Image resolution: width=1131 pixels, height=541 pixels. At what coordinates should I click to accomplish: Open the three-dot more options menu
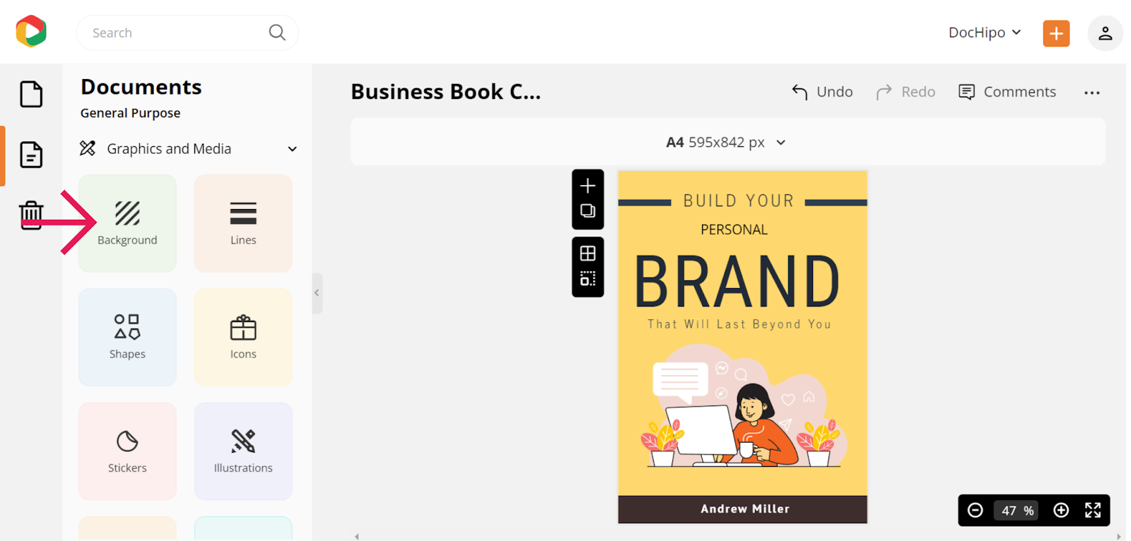point(1092,93)
